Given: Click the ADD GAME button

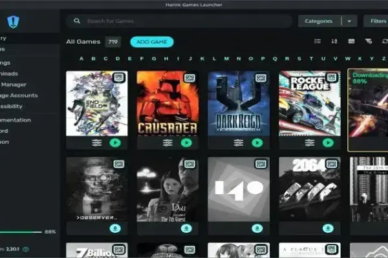Looking at the screenshot, I should pyautogui.click(x=152, y=42).
